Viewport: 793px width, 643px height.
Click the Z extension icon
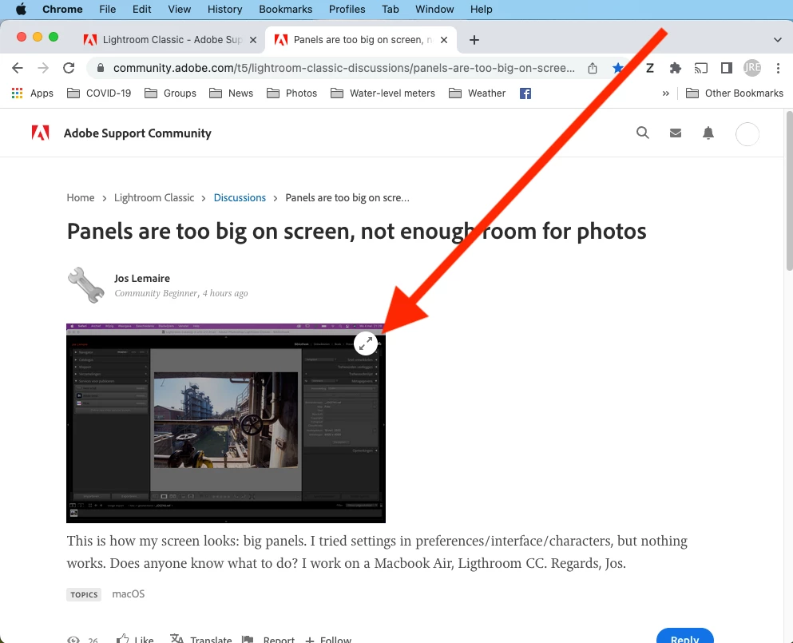click(650, 68)
